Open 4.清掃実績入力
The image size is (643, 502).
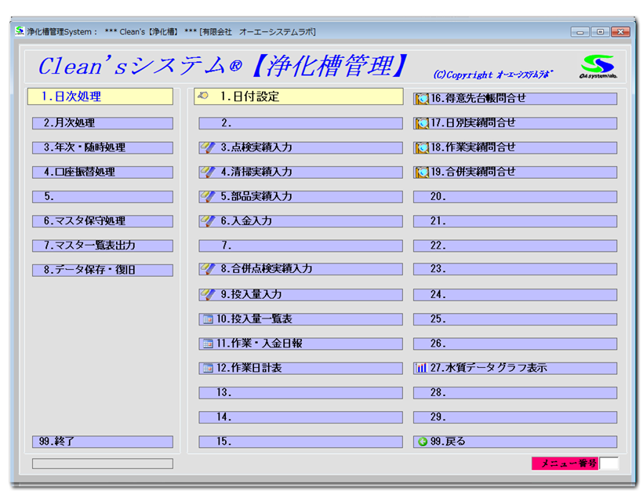pos(300,173)
